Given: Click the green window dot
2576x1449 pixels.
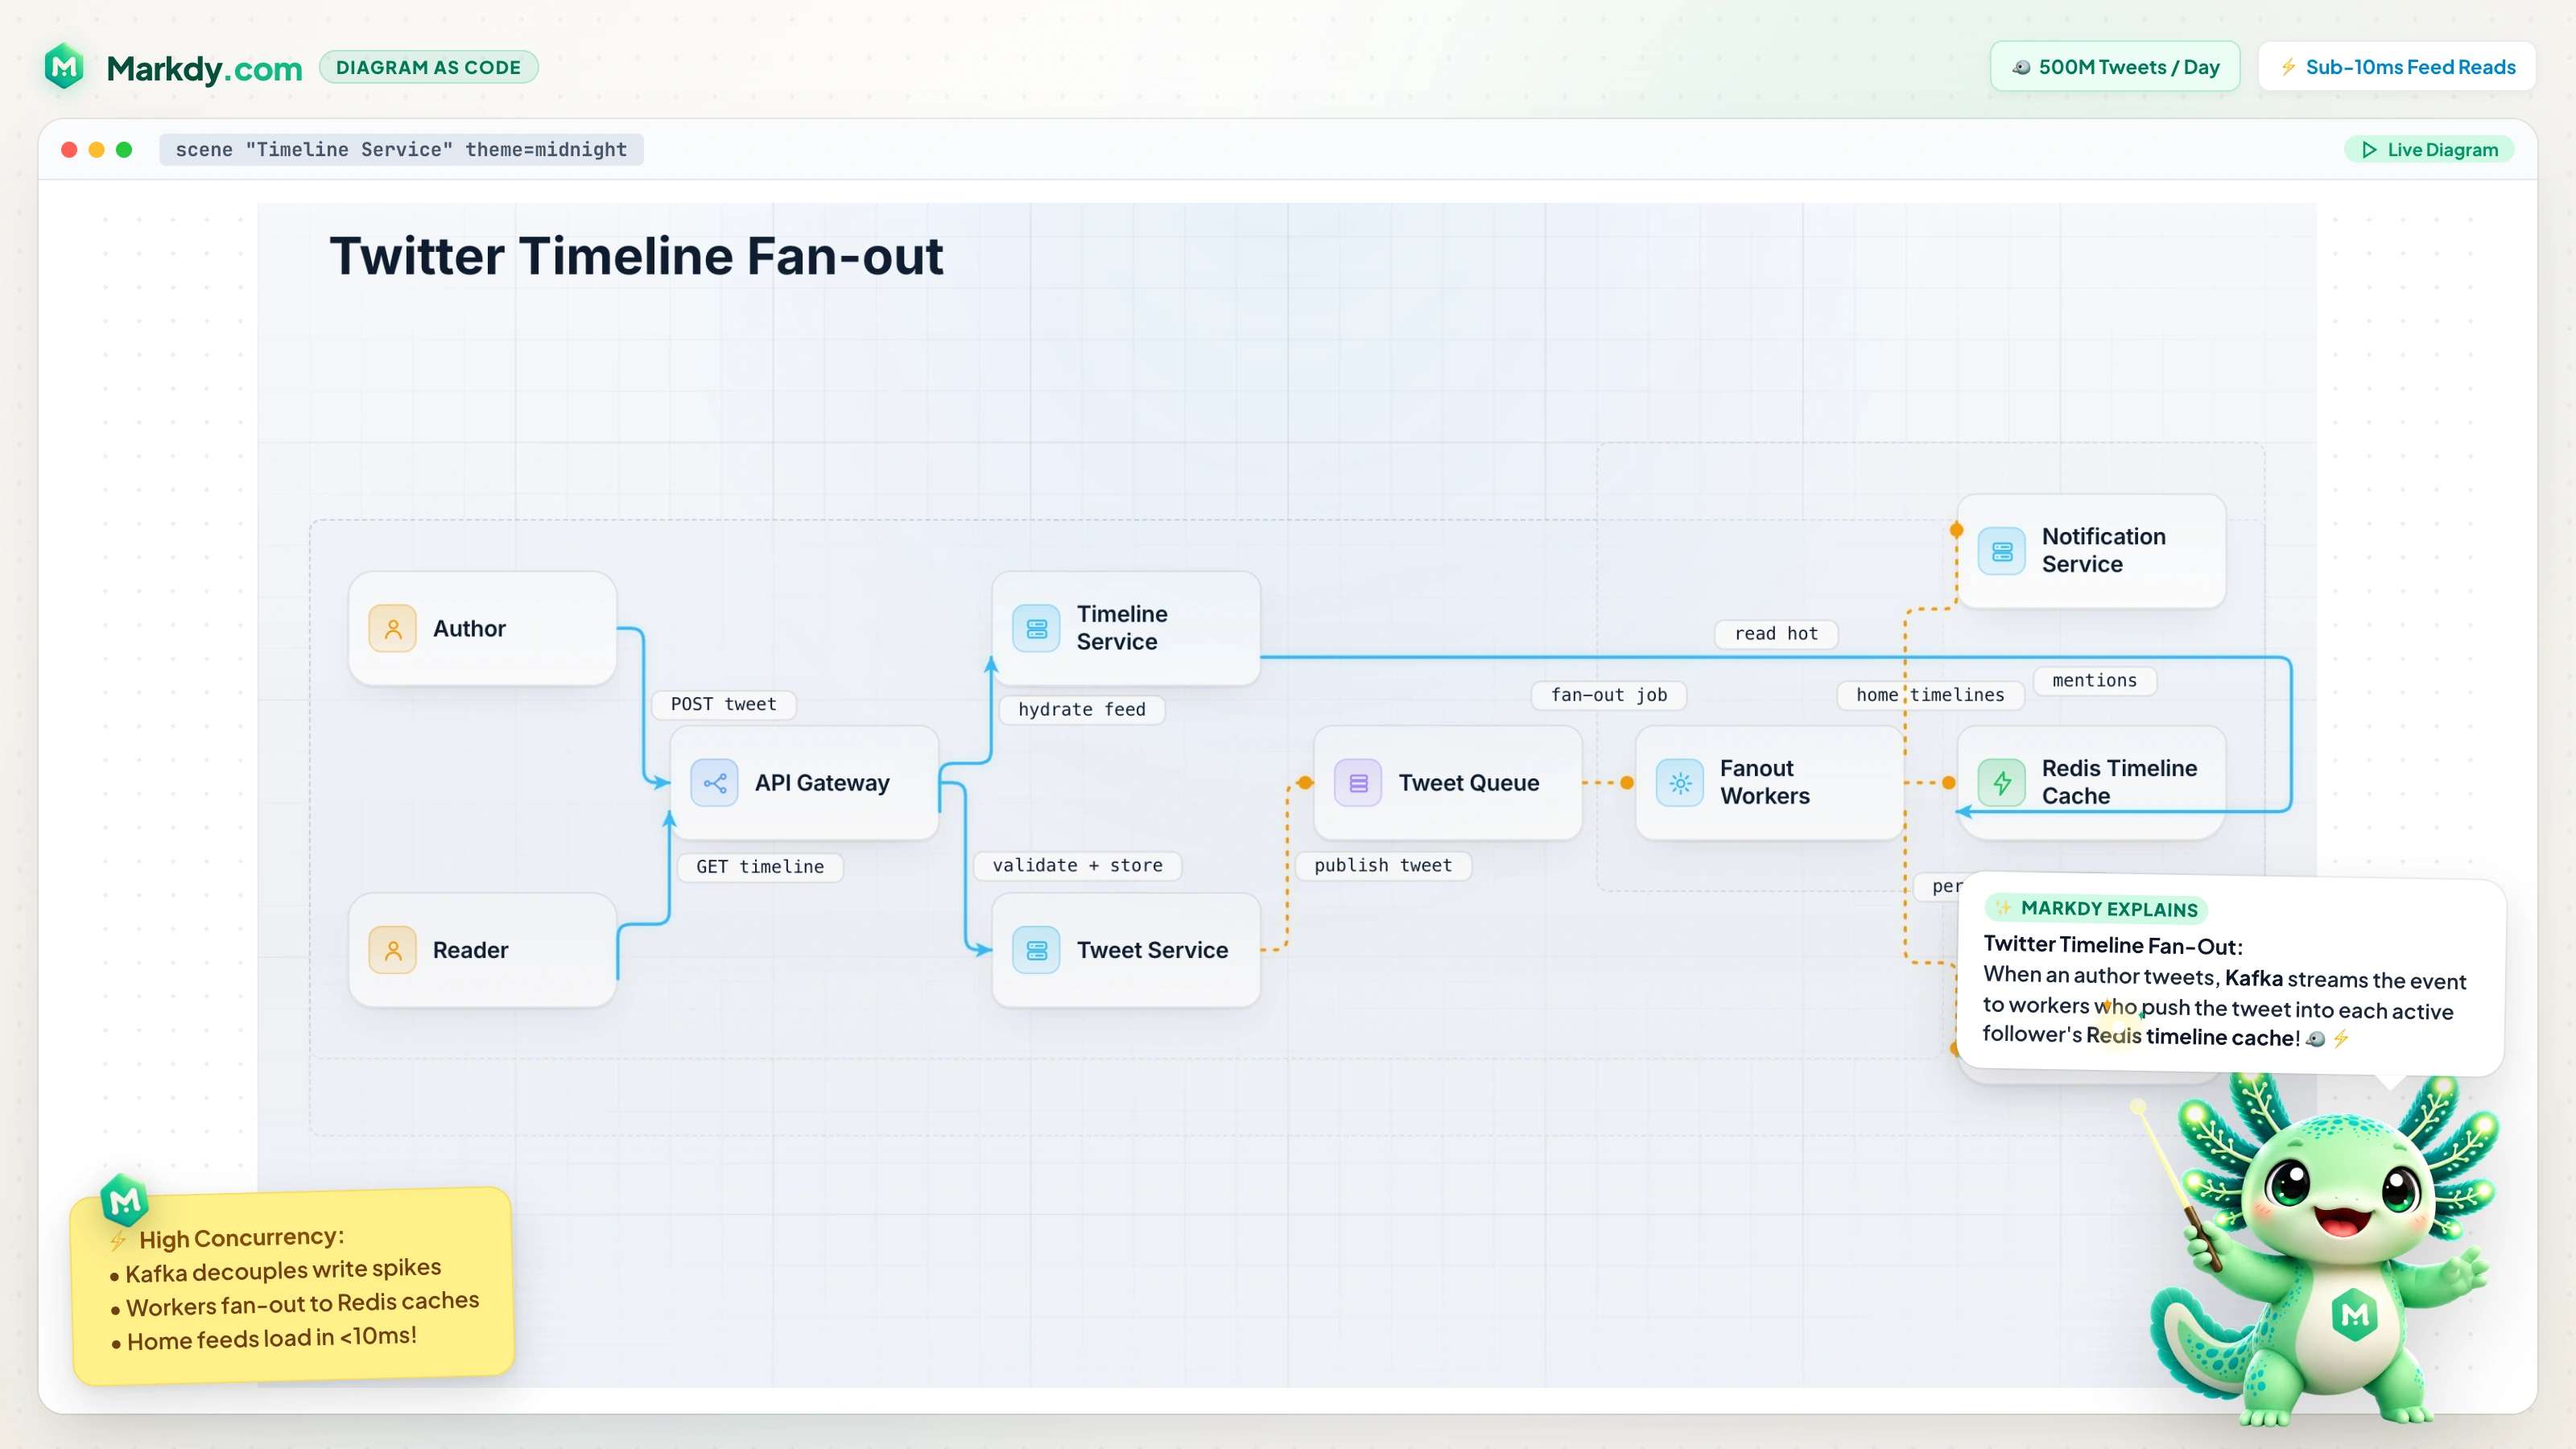Looking at the screenshot, I should click(124, 150).
